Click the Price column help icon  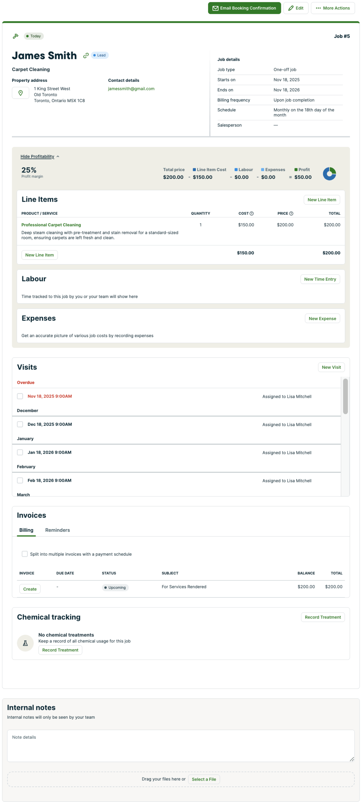pyautogui.click(x=291, y=213)
